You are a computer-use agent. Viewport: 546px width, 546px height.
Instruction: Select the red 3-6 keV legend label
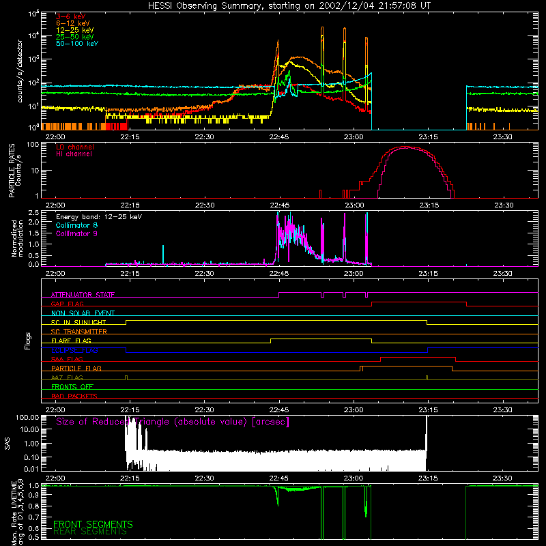pyautogui.click(x=71, y=16)
